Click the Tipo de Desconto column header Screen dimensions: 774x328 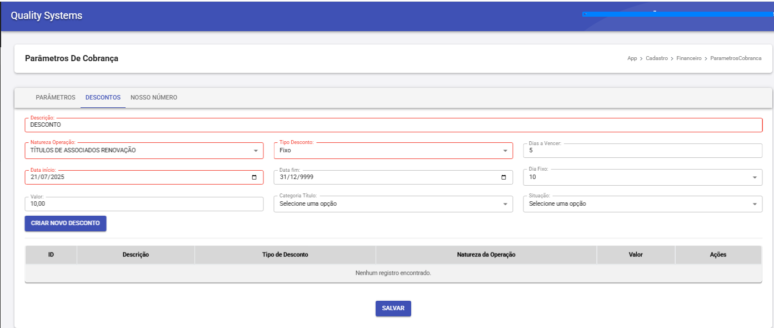coord(285,255)
